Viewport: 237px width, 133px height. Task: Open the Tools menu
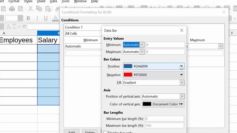tap(65, 1)
